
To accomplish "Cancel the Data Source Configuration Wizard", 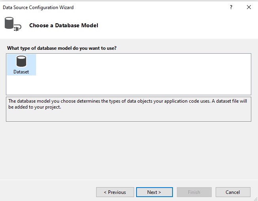I will (x=233, y=192).
